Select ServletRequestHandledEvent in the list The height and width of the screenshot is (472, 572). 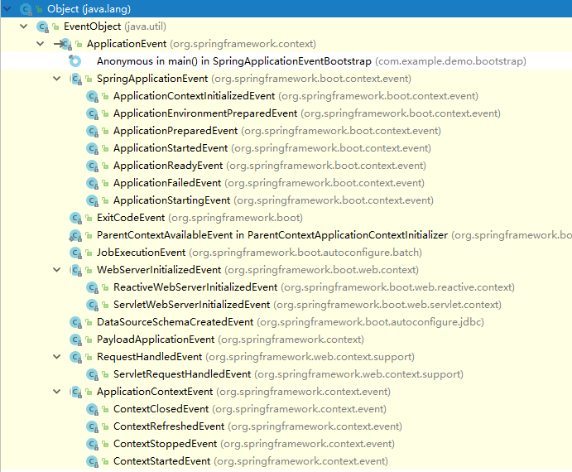pyautogui.click(x=181, y=374)
